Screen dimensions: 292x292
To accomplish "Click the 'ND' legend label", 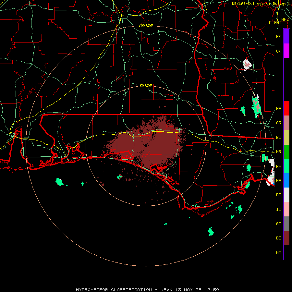I will pyautogui.click(x=278, y=253).
